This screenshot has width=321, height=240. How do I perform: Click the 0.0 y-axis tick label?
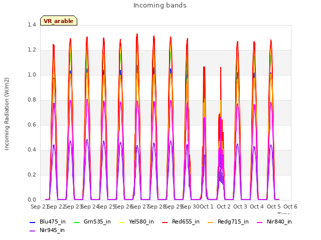pos(32,200)
